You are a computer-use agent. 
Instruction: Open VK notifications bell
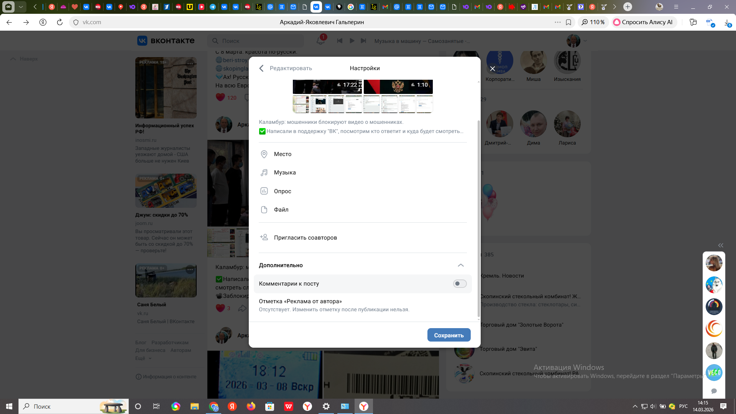point(320,41)
